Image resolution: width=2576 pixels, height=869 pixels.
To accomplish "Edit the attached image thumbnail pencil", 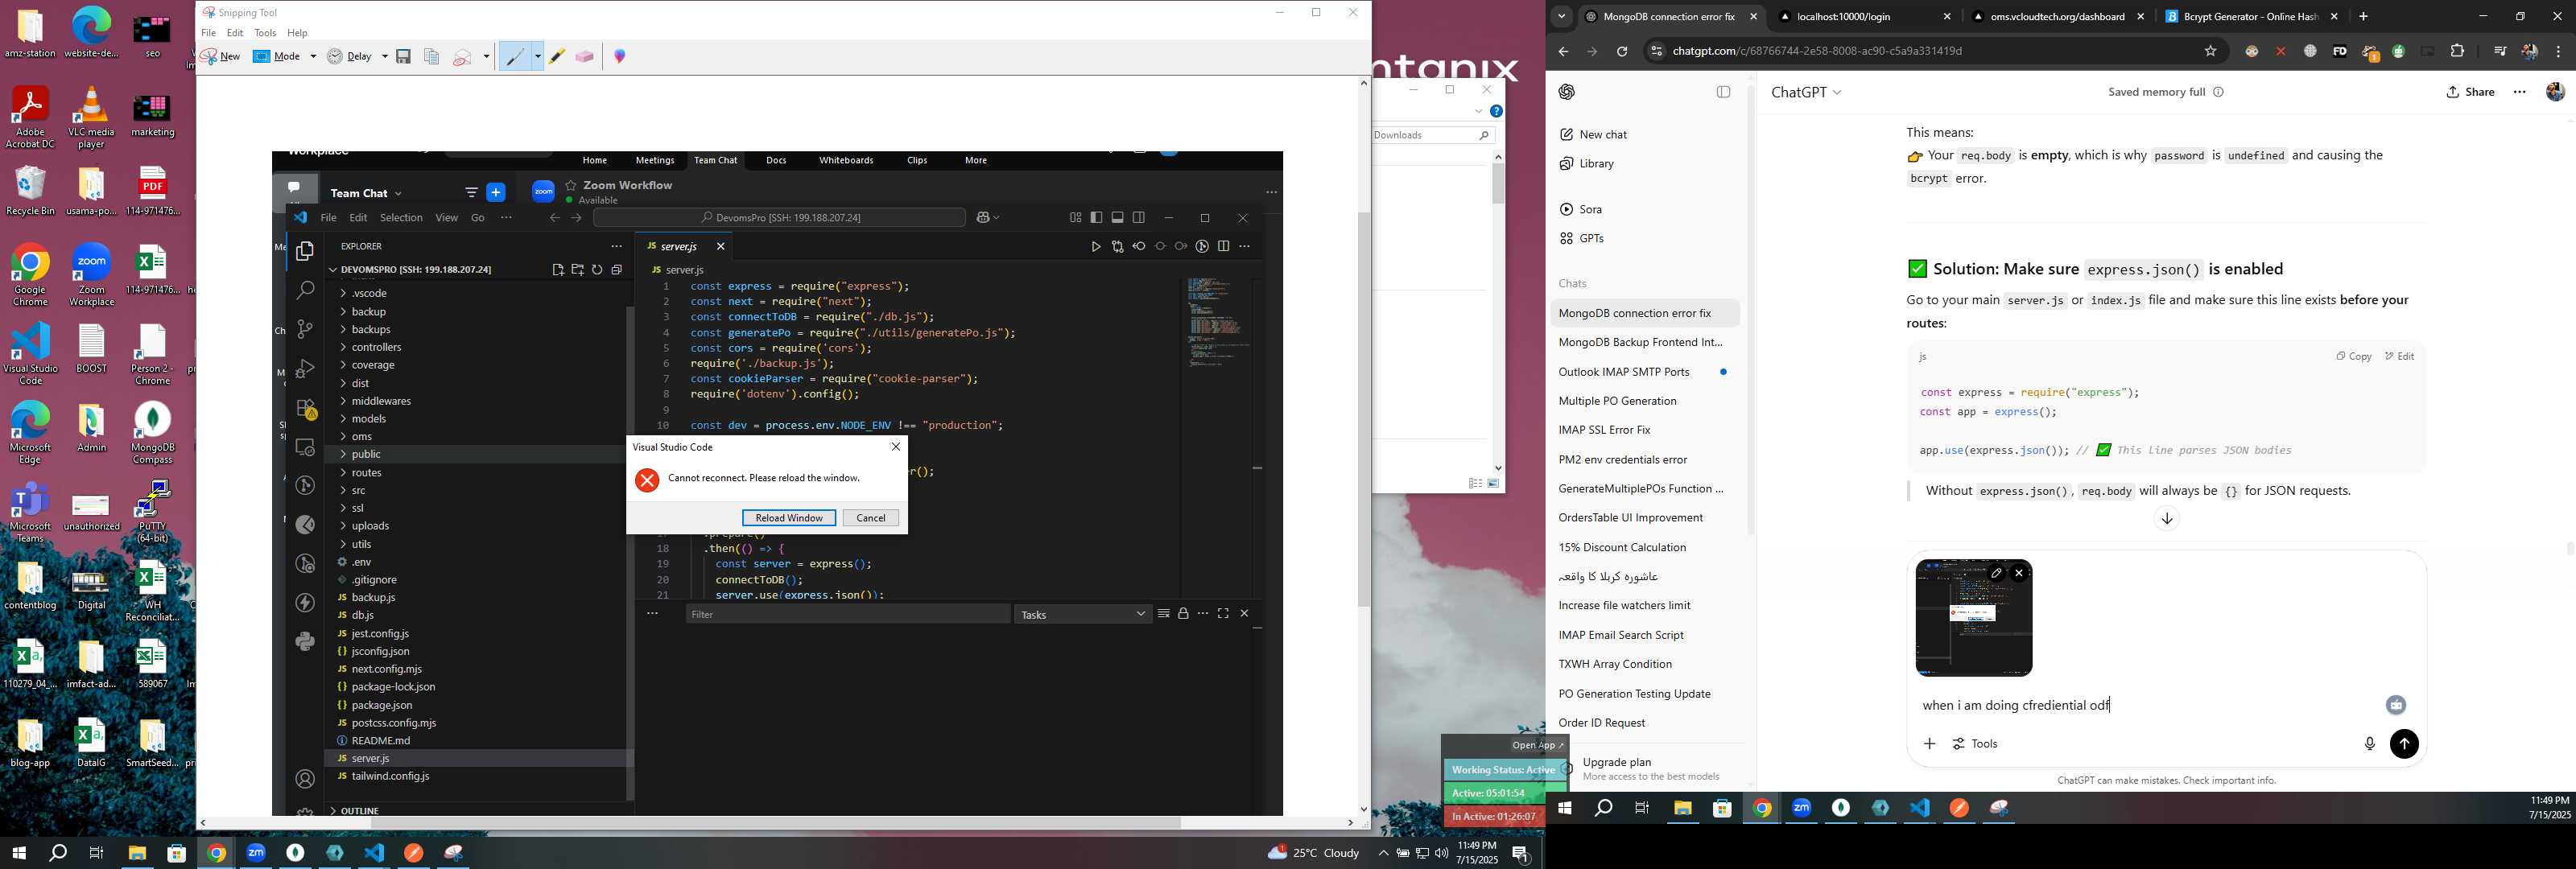I will point(1996,573).
